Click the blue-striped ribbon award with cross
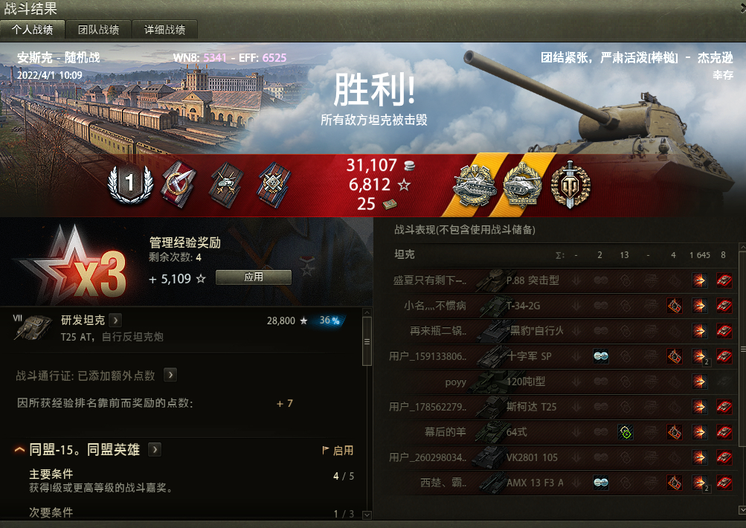 [274, 185]
